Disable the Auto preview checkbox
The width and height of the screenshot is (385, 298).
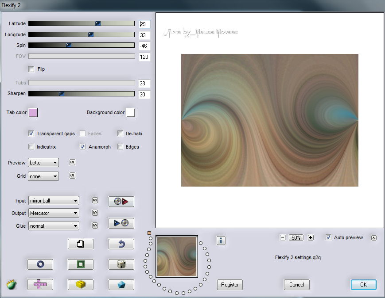pyautogui.click(x=328, y=237)
